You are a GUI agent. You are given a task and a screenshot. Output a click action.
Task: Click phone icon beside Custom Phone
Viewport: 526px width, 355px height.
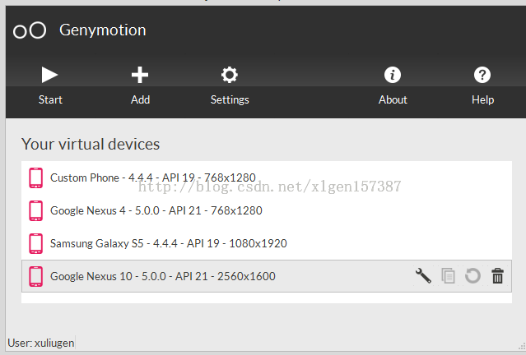pos(35,177)
